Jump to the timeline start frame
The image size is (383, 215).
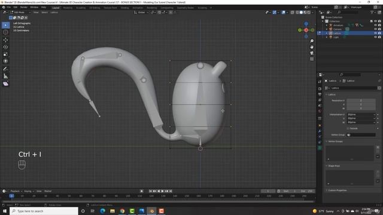150,191
